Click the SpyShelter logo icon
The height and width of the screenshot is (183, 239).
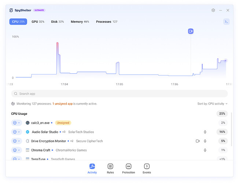point(11,10)
